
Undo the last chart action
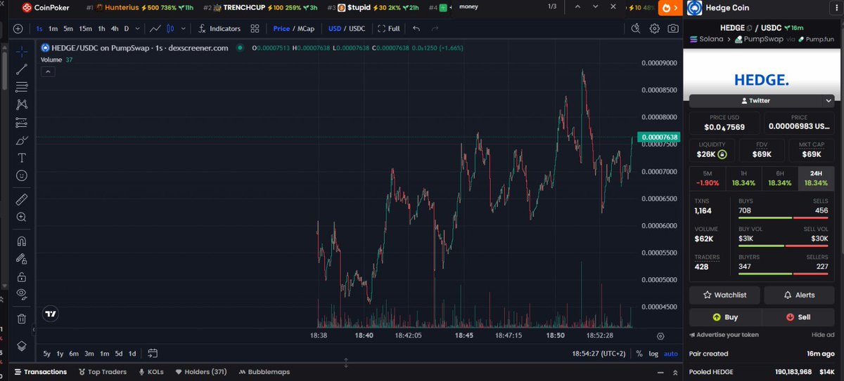416,29
